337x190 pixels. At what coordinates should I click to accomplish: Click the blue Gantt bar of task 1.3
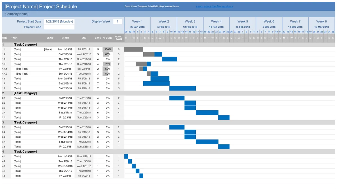click(x=169, y=59)
